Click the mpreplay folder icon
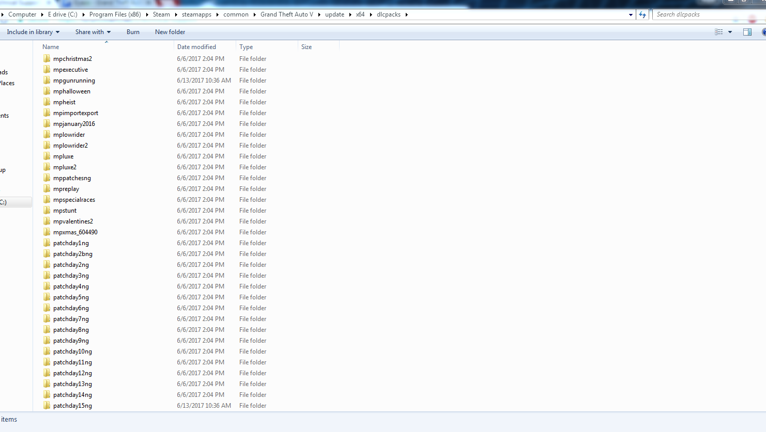The width and height of the screenshot is (766, 432). [47, 188]
